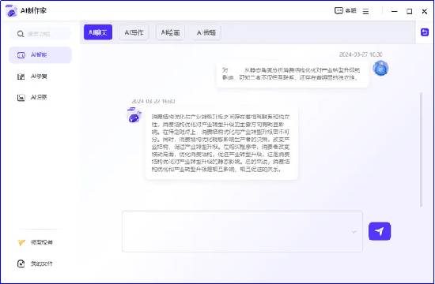This screenshot has height=284, width=435.
Task: Focus the search functions field
Action: (40, 34)
